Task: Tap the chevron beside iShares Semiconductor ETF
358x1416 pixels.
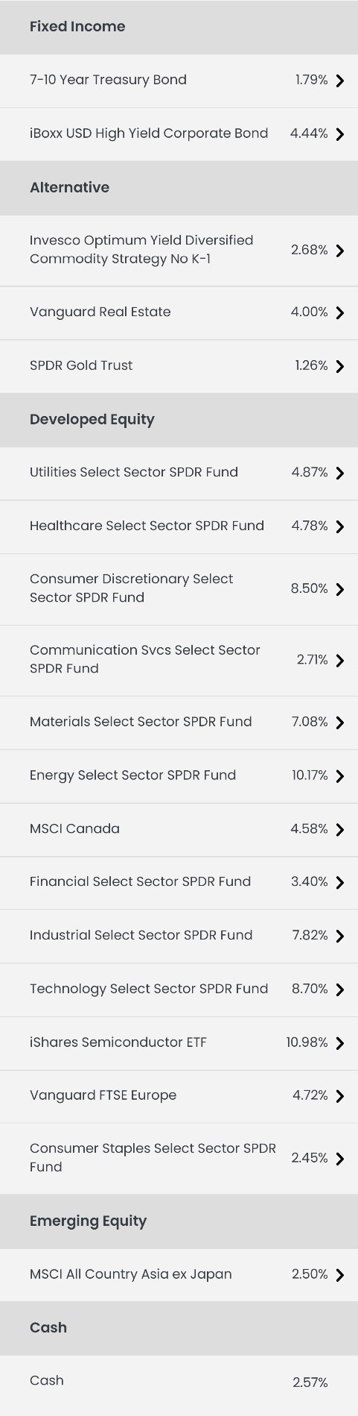Action: (x=340, y=1043)
